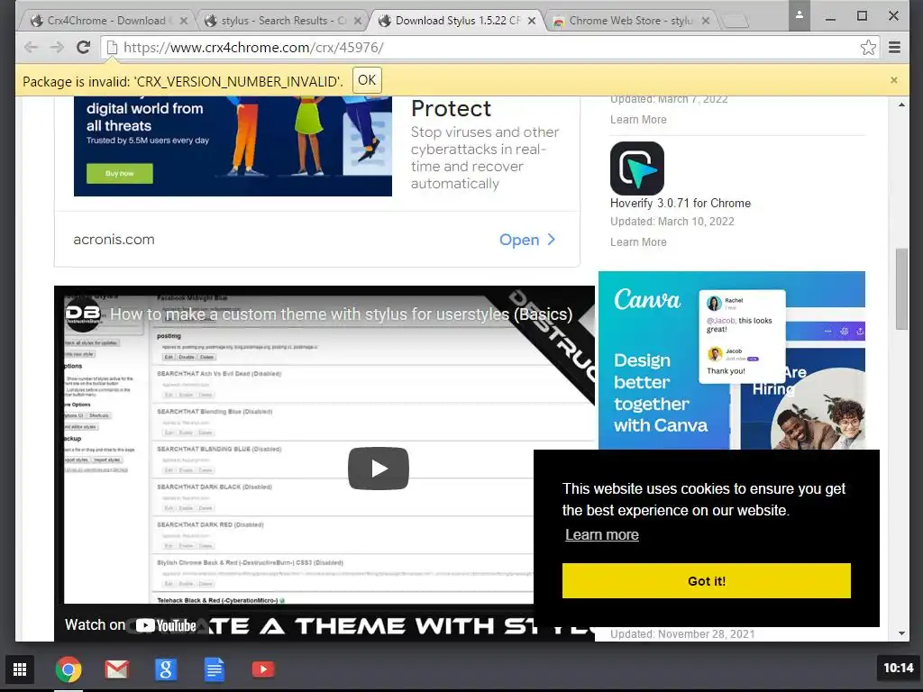The image size is (923, 692).
Task: Confirm OK on the package invalid warning
Action: (x=367, y=80)
